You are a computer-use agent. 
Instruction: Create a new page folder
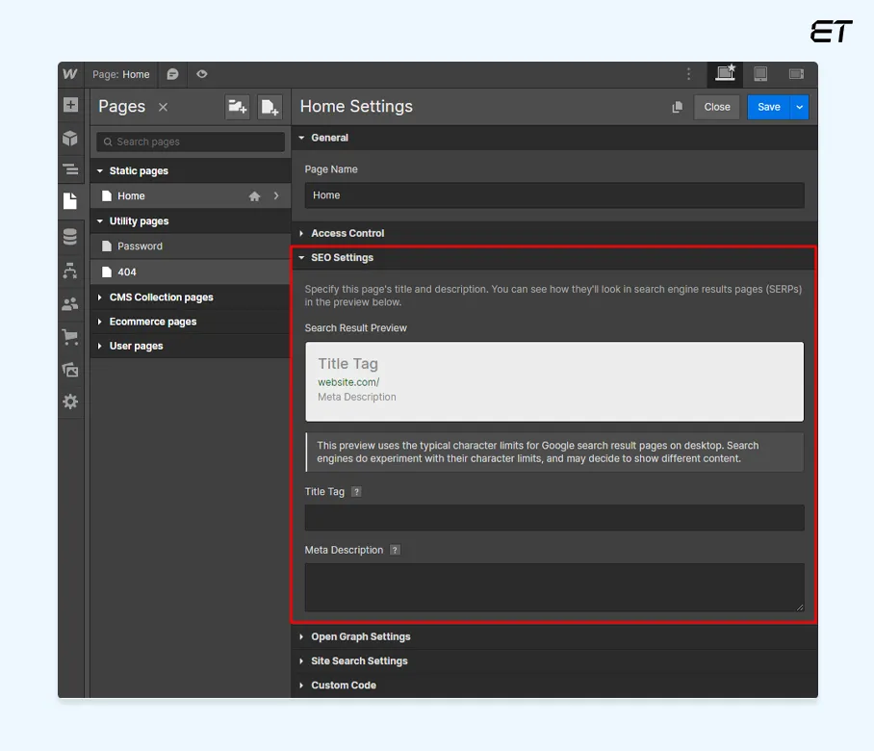(x=238, y=107)
